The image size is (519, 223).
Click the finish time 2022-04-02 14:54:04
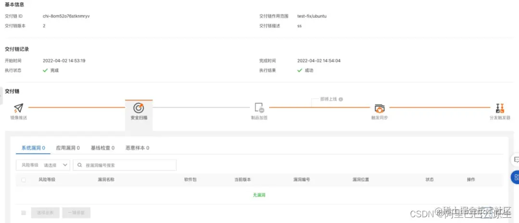(x=319, y=61)
